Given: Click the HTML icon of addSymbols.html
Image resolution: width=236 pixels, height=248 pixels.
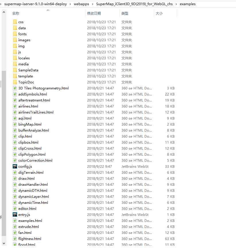Looking at the screenshot, I should click(15, 94).
